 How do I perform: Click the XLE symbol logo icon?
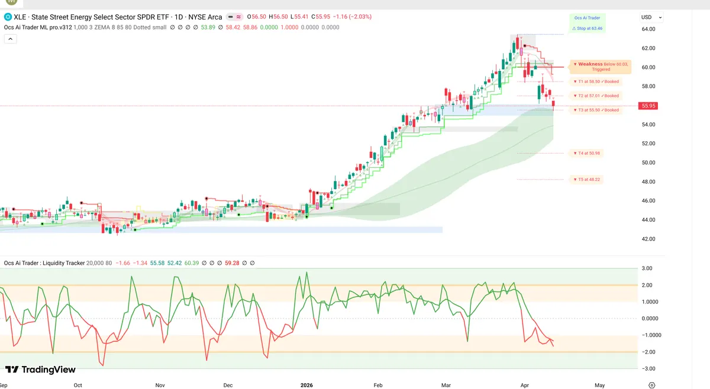tap(7, 17)
